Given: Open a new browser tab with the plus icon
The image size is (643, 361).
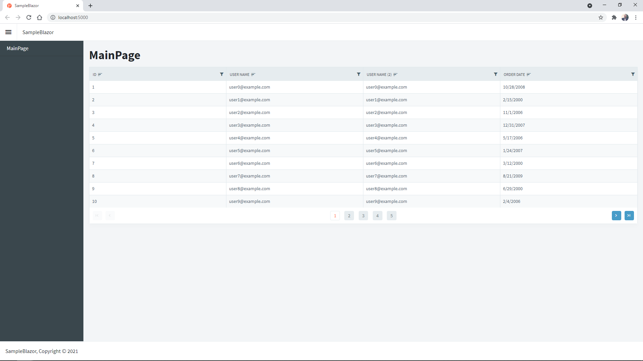Looking at the screenshot, I should pyautogui.click(x=90, y=6).
